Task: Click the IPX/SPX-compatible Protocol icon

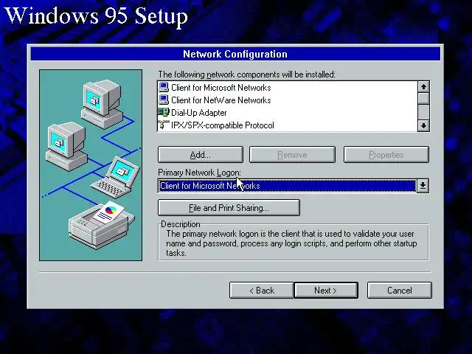Action: [x=164, y=125]
